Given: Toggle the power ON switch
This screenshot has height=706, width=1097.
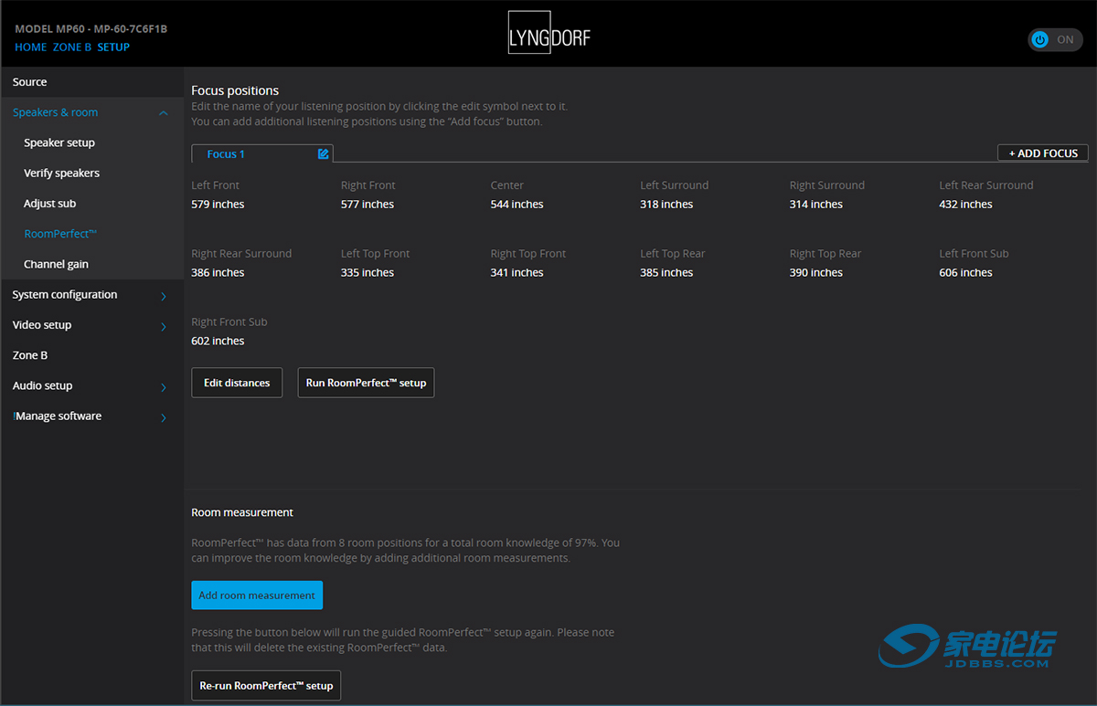Looking at the screenshot, I should click(x=1055, y=39).
